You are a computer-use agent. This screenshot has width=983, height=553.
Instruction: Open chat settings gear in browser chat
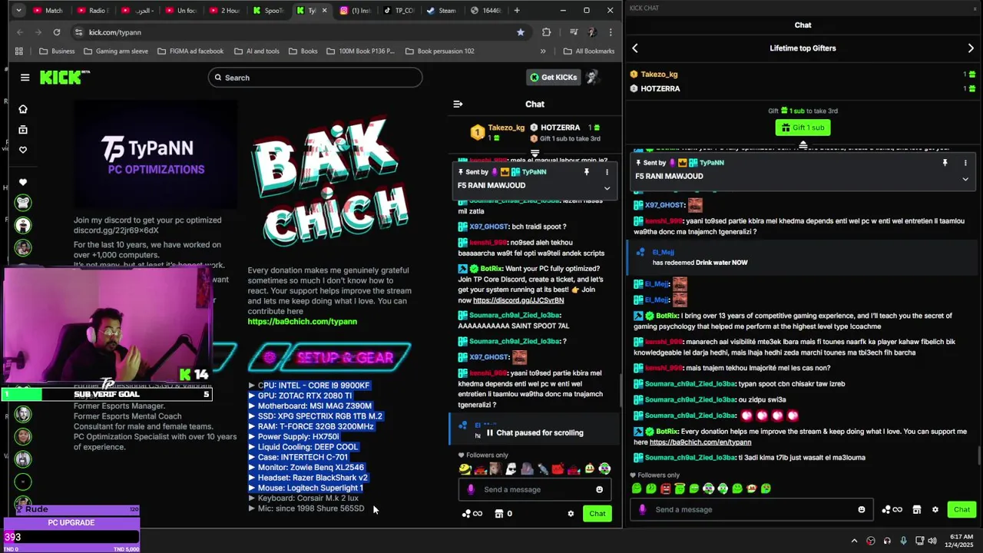571,514
